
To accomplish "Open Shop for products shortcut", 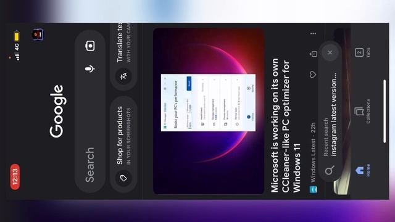I will point(123,144).
